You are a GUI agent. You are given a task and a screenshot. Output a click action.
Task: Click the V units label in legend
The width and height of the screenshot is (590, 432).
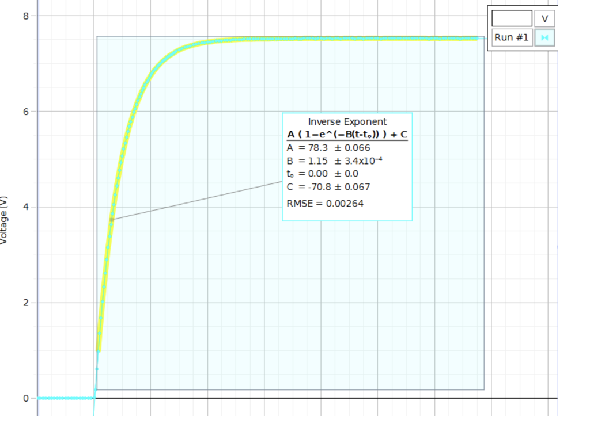(x=544, y=18)
